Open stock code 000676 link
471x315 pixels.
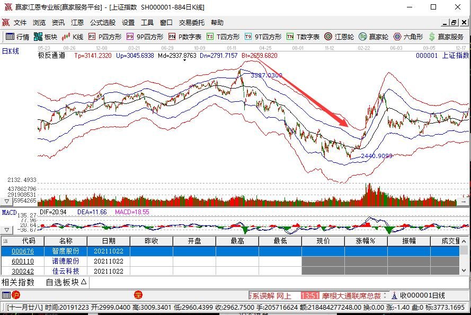click(x=23, y=251)
